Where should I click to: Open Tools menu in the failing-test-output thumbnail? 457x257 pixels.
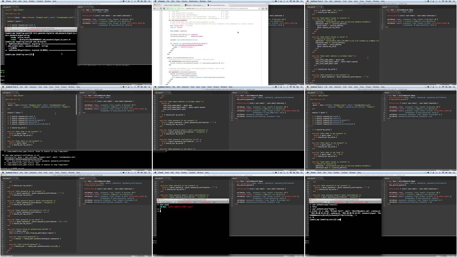(57, 87)
